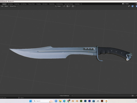The image size is (137, 103).
Task: Open the Windows Start menu
Action: coord(31,101)
